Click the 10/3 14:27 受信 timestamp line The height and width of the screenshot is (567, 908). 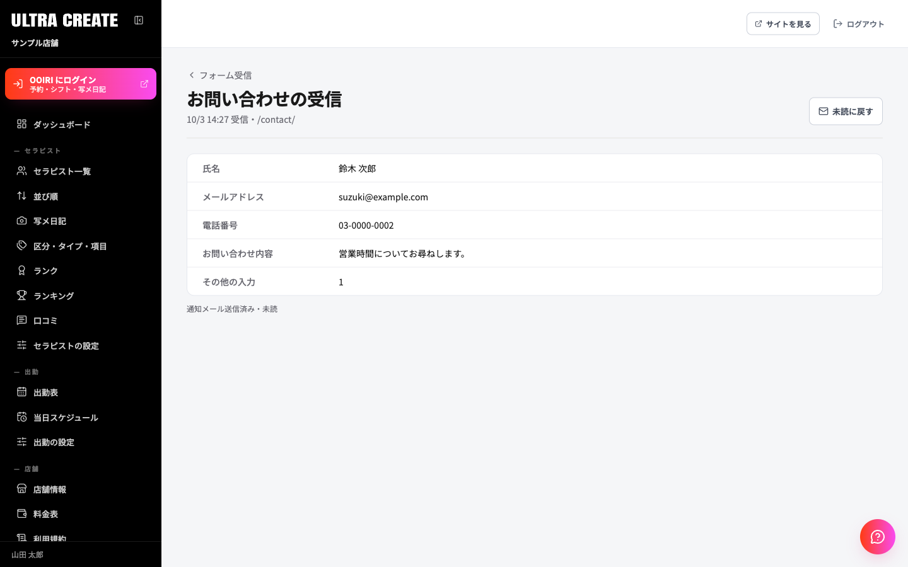click(x=241, y=120)
